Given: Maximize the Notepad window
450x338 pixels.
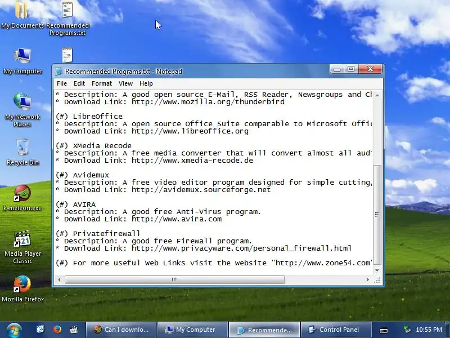Looking at the screenshot, I should tap(350, 69).
